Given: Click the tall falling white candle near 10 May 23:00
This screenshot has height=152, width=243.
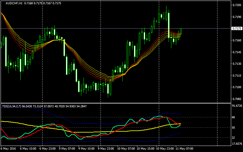Looking at the screenshot, I should pos(169,25).
